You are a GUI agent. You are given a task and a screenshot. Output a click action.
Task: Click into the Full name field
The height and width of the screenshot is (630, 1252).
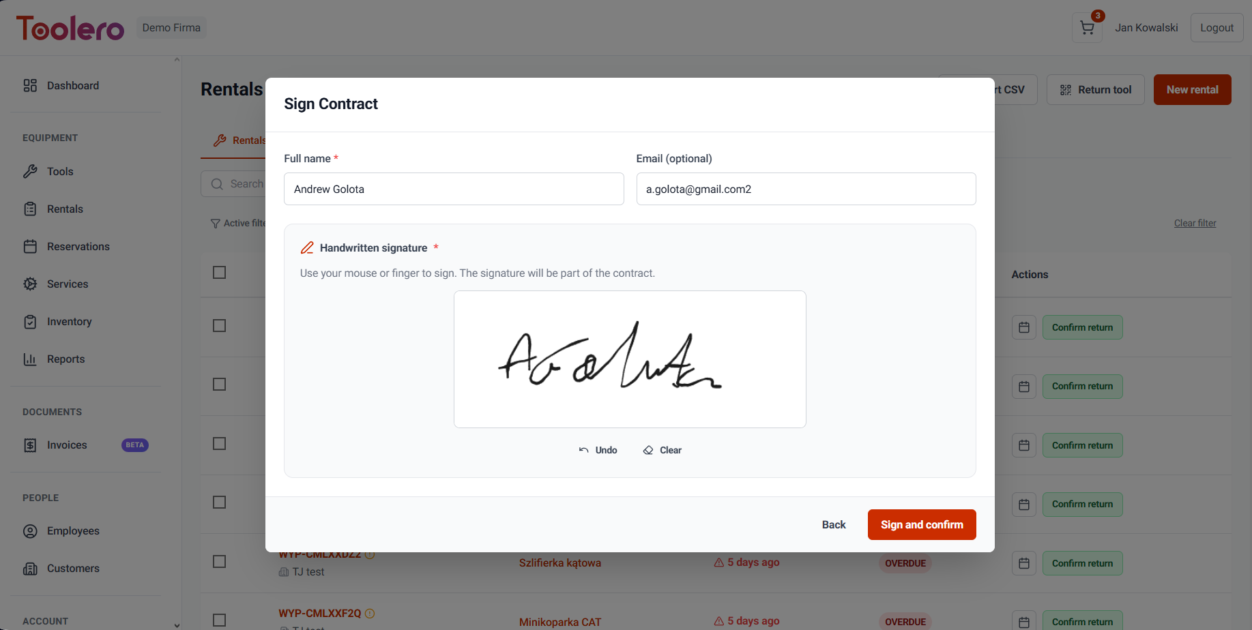454,189
